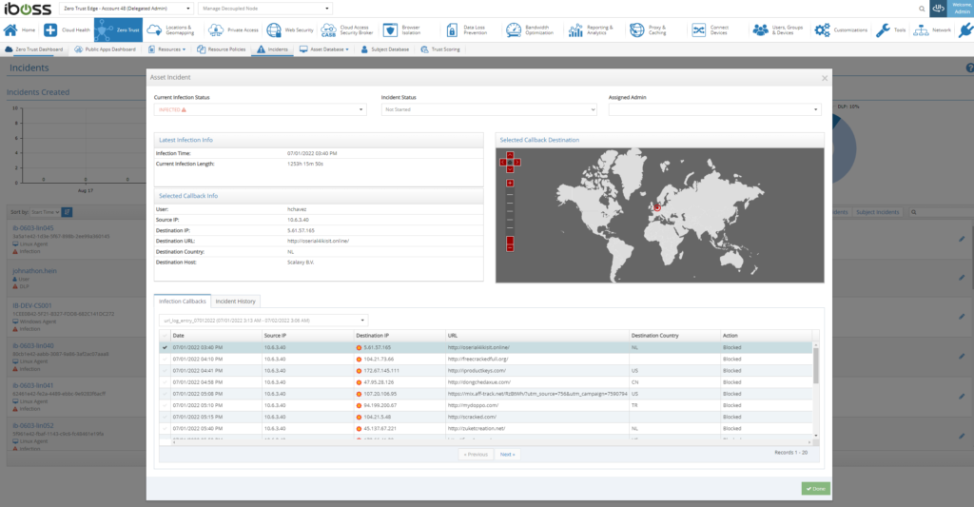
Task: Pan the map left with the arrow
Action: tap(503, 162)
